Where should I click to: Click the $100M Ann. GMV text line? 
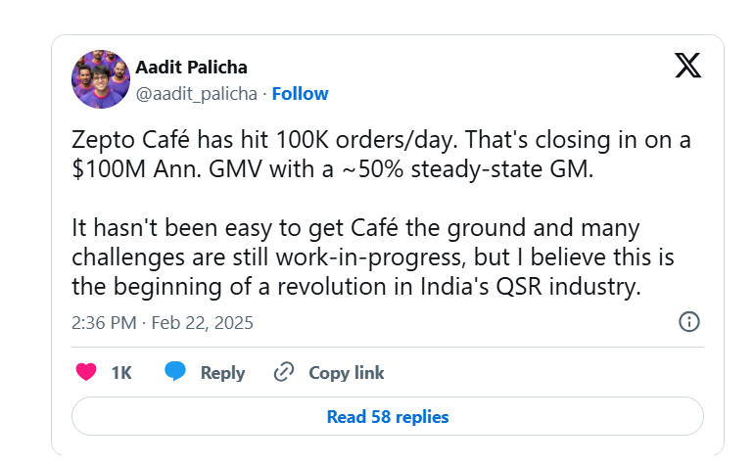333,169
